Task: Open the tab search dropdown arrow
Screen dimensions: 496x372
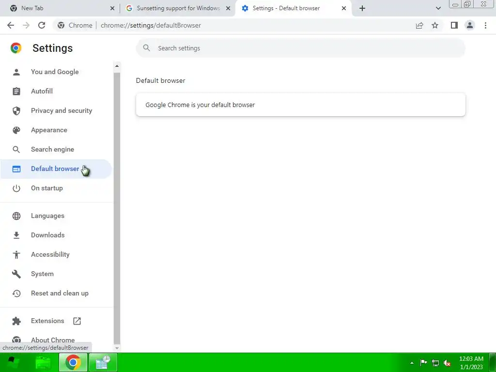Action: click(x=438, y=8)
